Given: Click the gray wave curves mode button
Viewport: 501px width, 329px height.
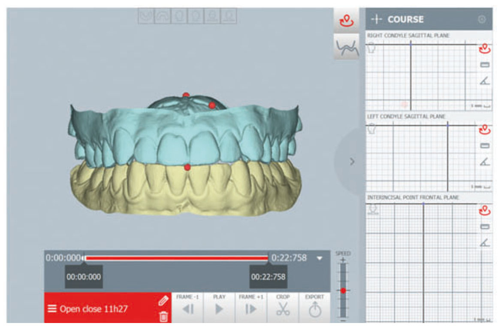Looking at the screenshot, I should pos(346,47).
